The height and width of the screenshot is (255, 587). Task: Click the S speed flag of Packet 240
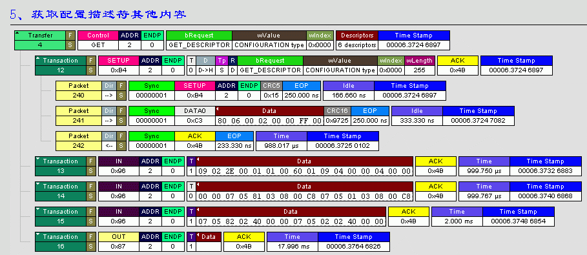pyautogui.click(x=121, y=96)
